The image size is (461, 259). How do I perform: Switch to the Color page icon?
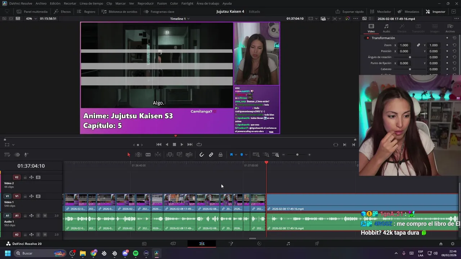coord(259,244)
